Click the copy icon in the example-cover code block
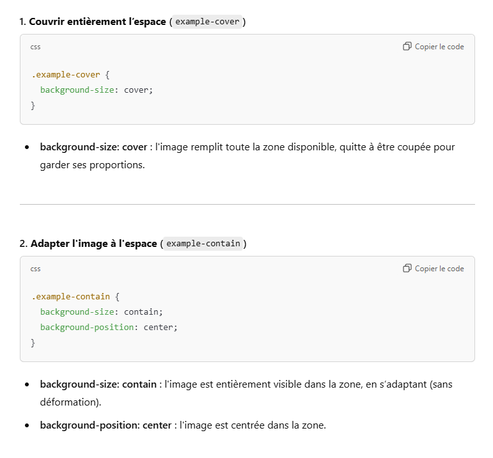 pos(407,47)
